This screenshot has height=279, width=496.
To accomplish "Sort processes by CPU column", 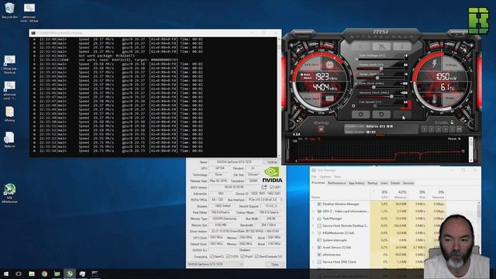I will tap(380, 195).
